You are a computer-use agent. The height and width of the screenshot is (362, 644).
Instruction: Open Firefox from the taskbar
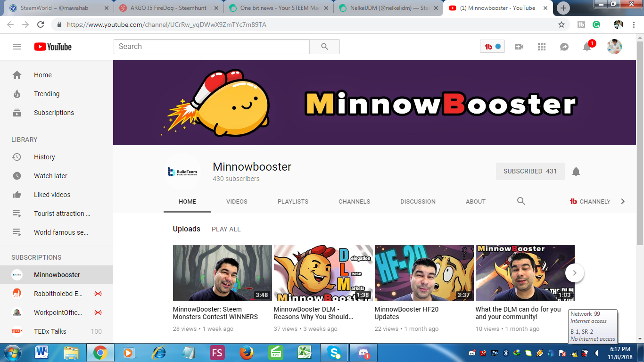[246, 352]
